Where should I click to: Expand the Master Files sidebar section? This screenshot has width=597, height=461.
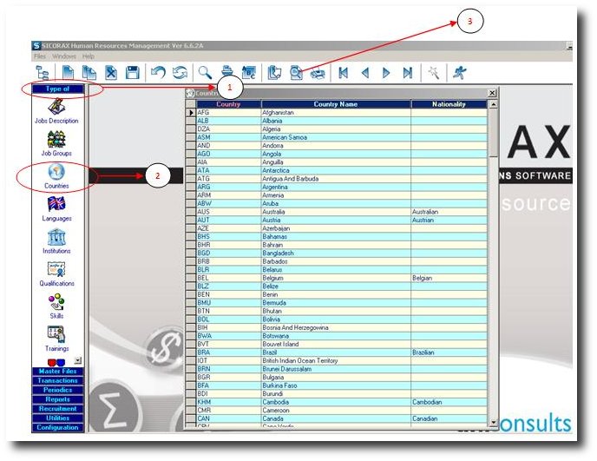(x=57, y=372)
